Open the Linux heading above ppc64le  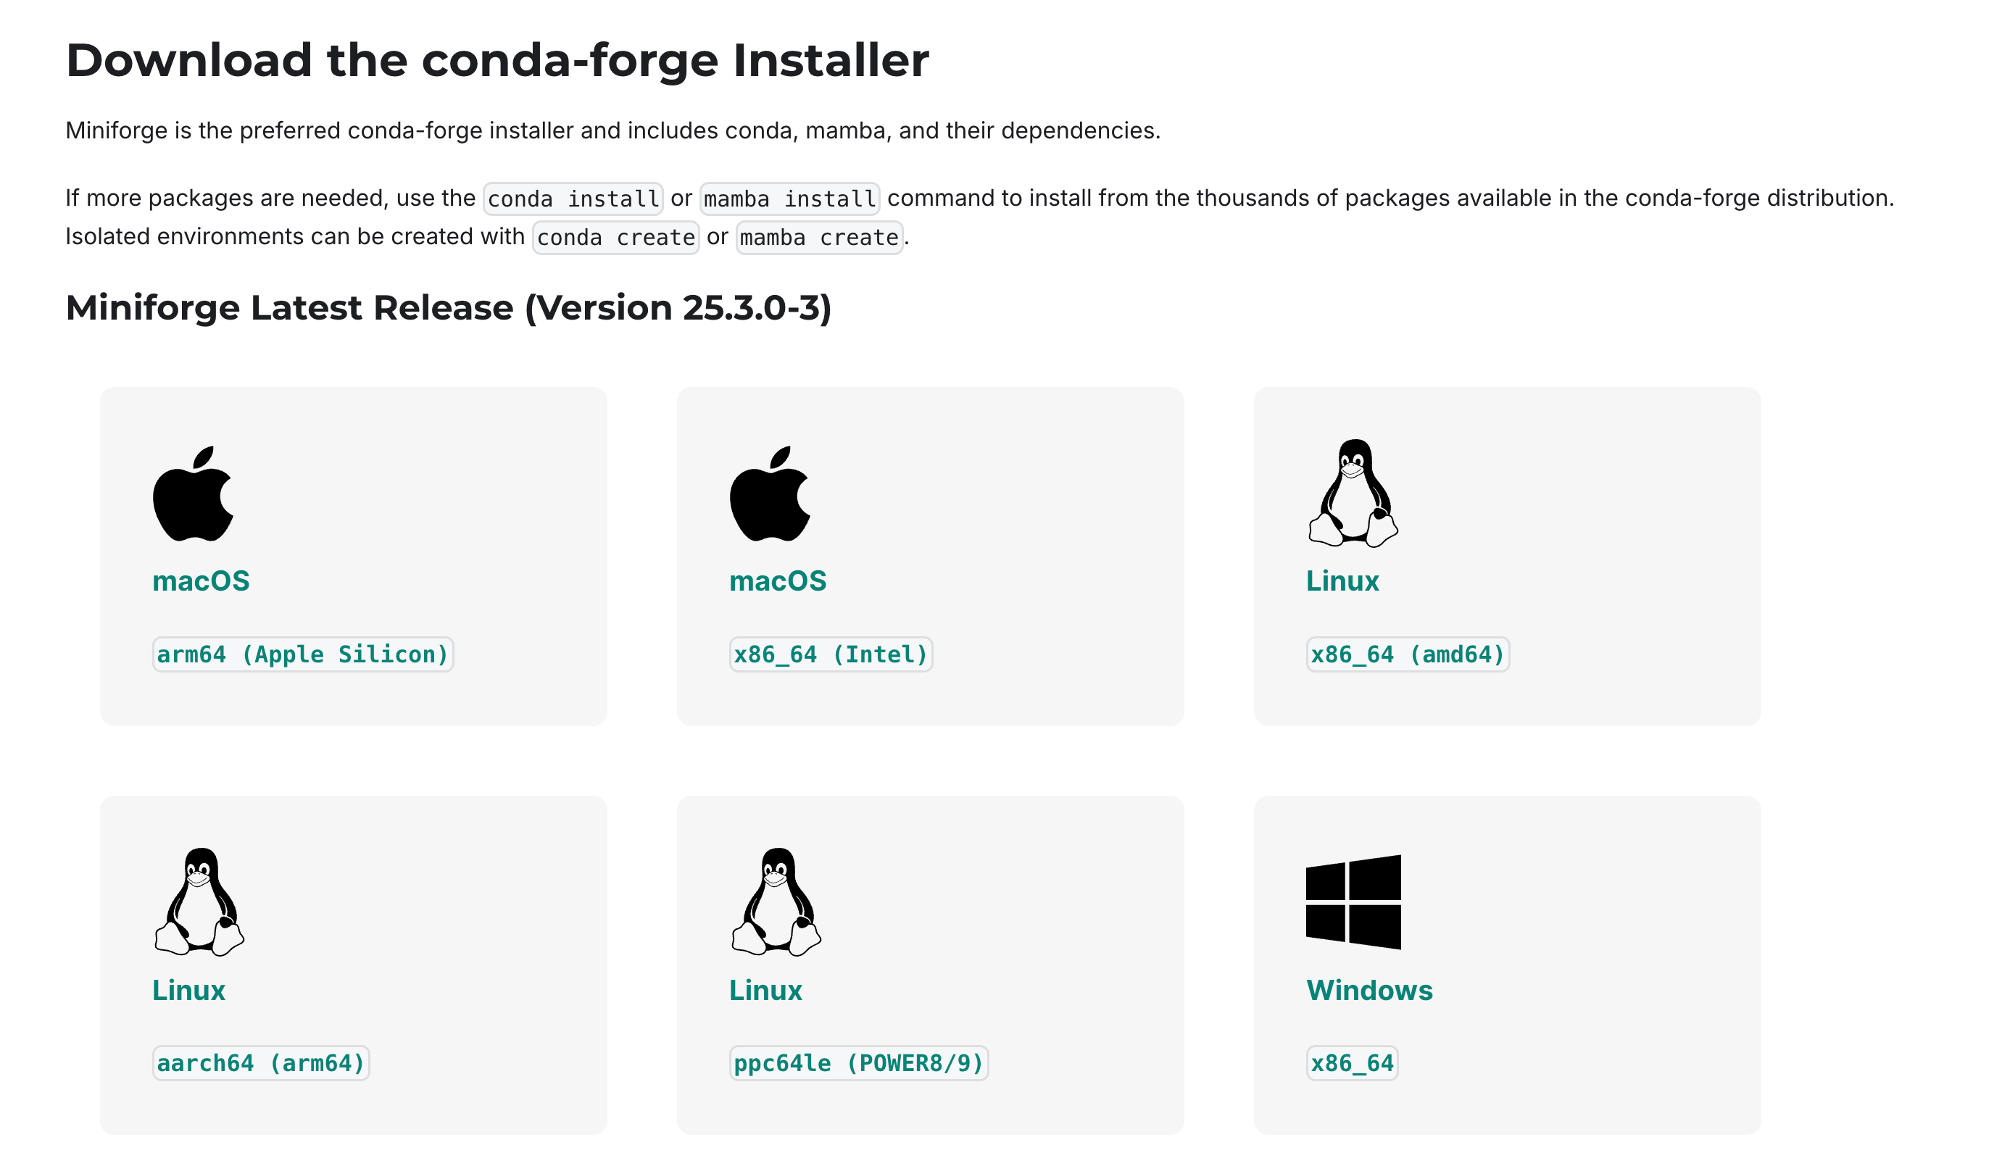[766, 990]
